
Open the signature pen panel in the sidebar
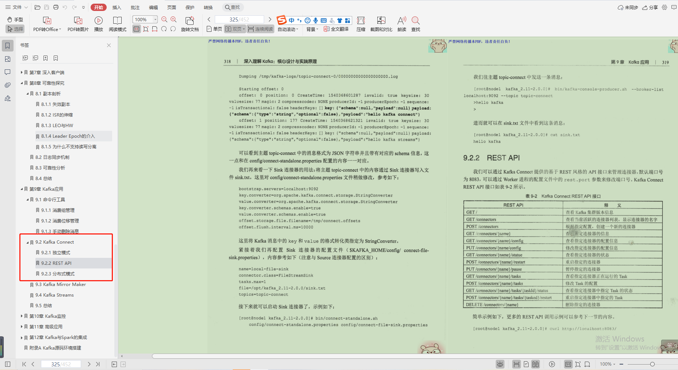(x=8, y=98)
